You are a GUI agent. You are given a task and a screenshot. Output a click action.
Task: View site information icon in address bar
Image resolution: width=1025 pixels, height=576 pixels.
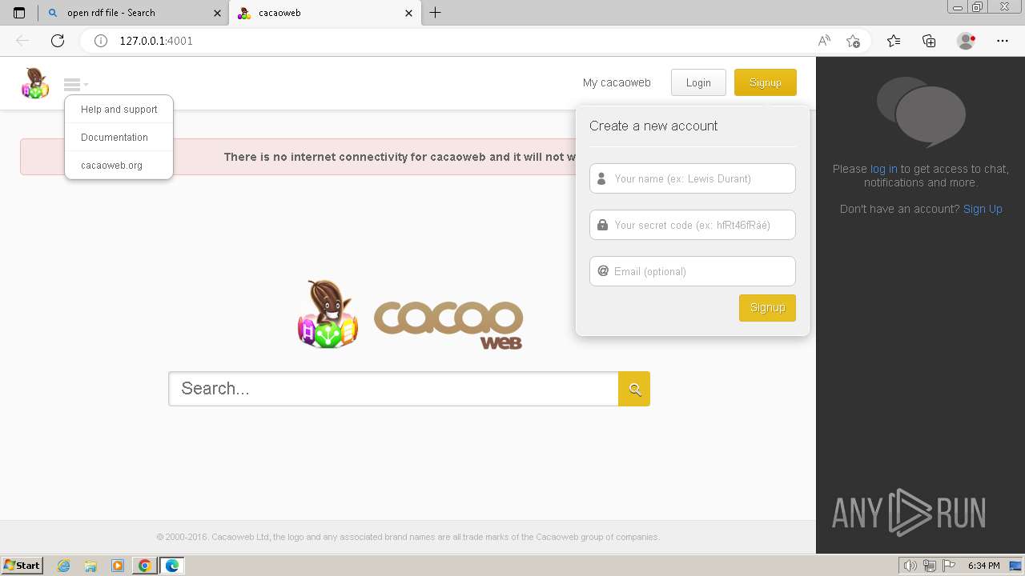pyautogui.click(x=101, y=41)
